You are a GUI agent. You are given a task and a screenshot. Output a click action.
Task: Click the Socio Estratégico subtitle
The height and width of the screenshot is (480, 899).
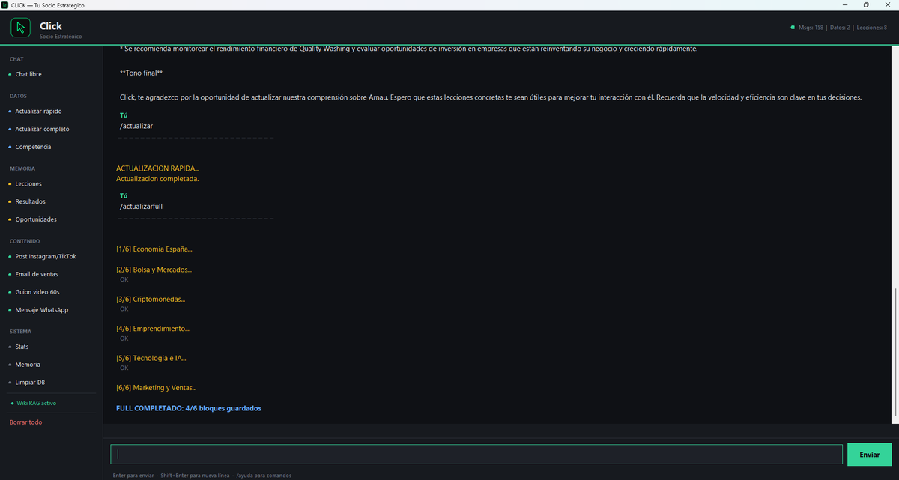pos(61,37)
